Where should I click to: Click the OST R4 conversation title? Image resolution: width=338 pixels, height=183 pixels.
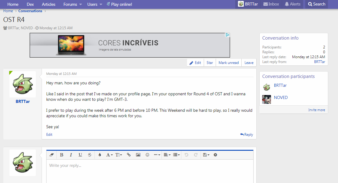(14, 19)
